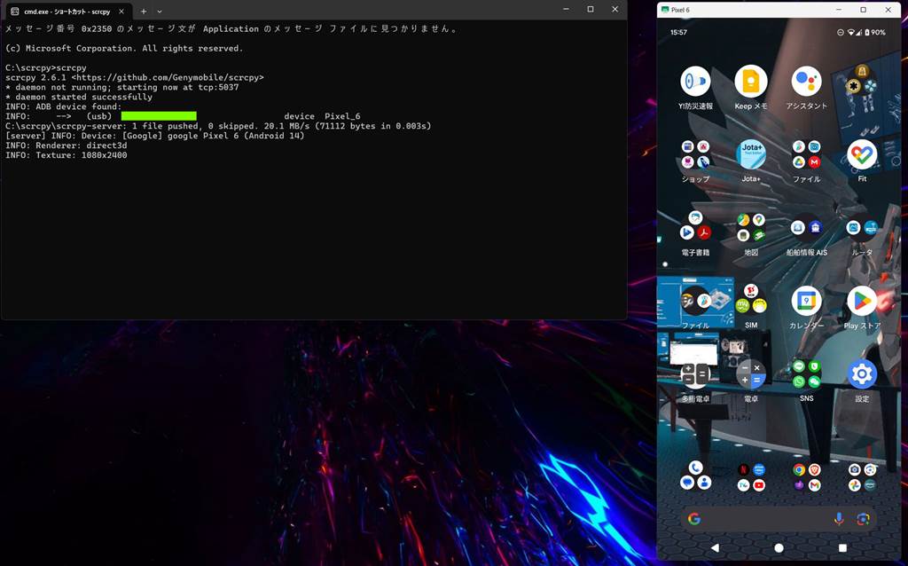Expand the SNS app folder

click(806, 374)
